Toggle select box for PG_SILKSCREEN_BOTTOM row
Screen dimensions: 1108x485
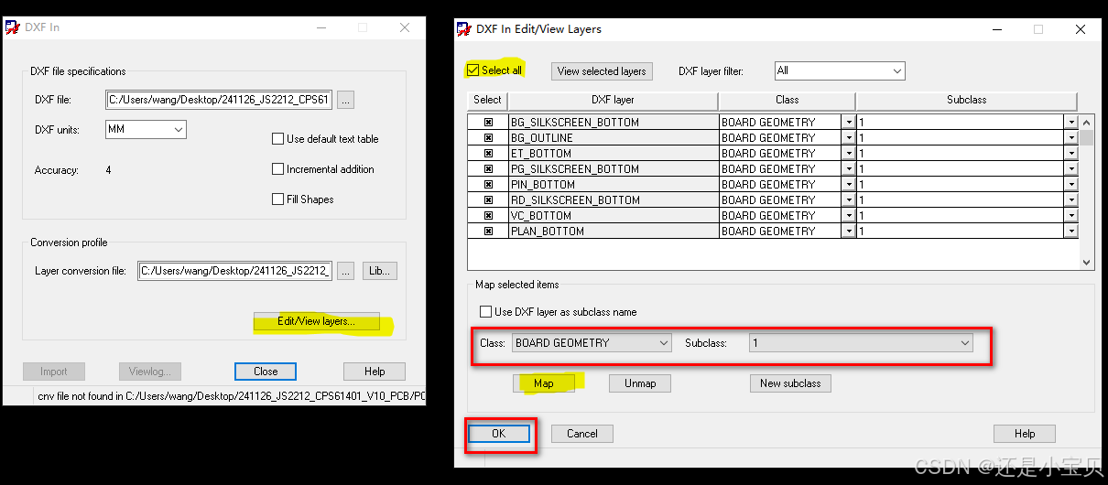click(487, 169)
